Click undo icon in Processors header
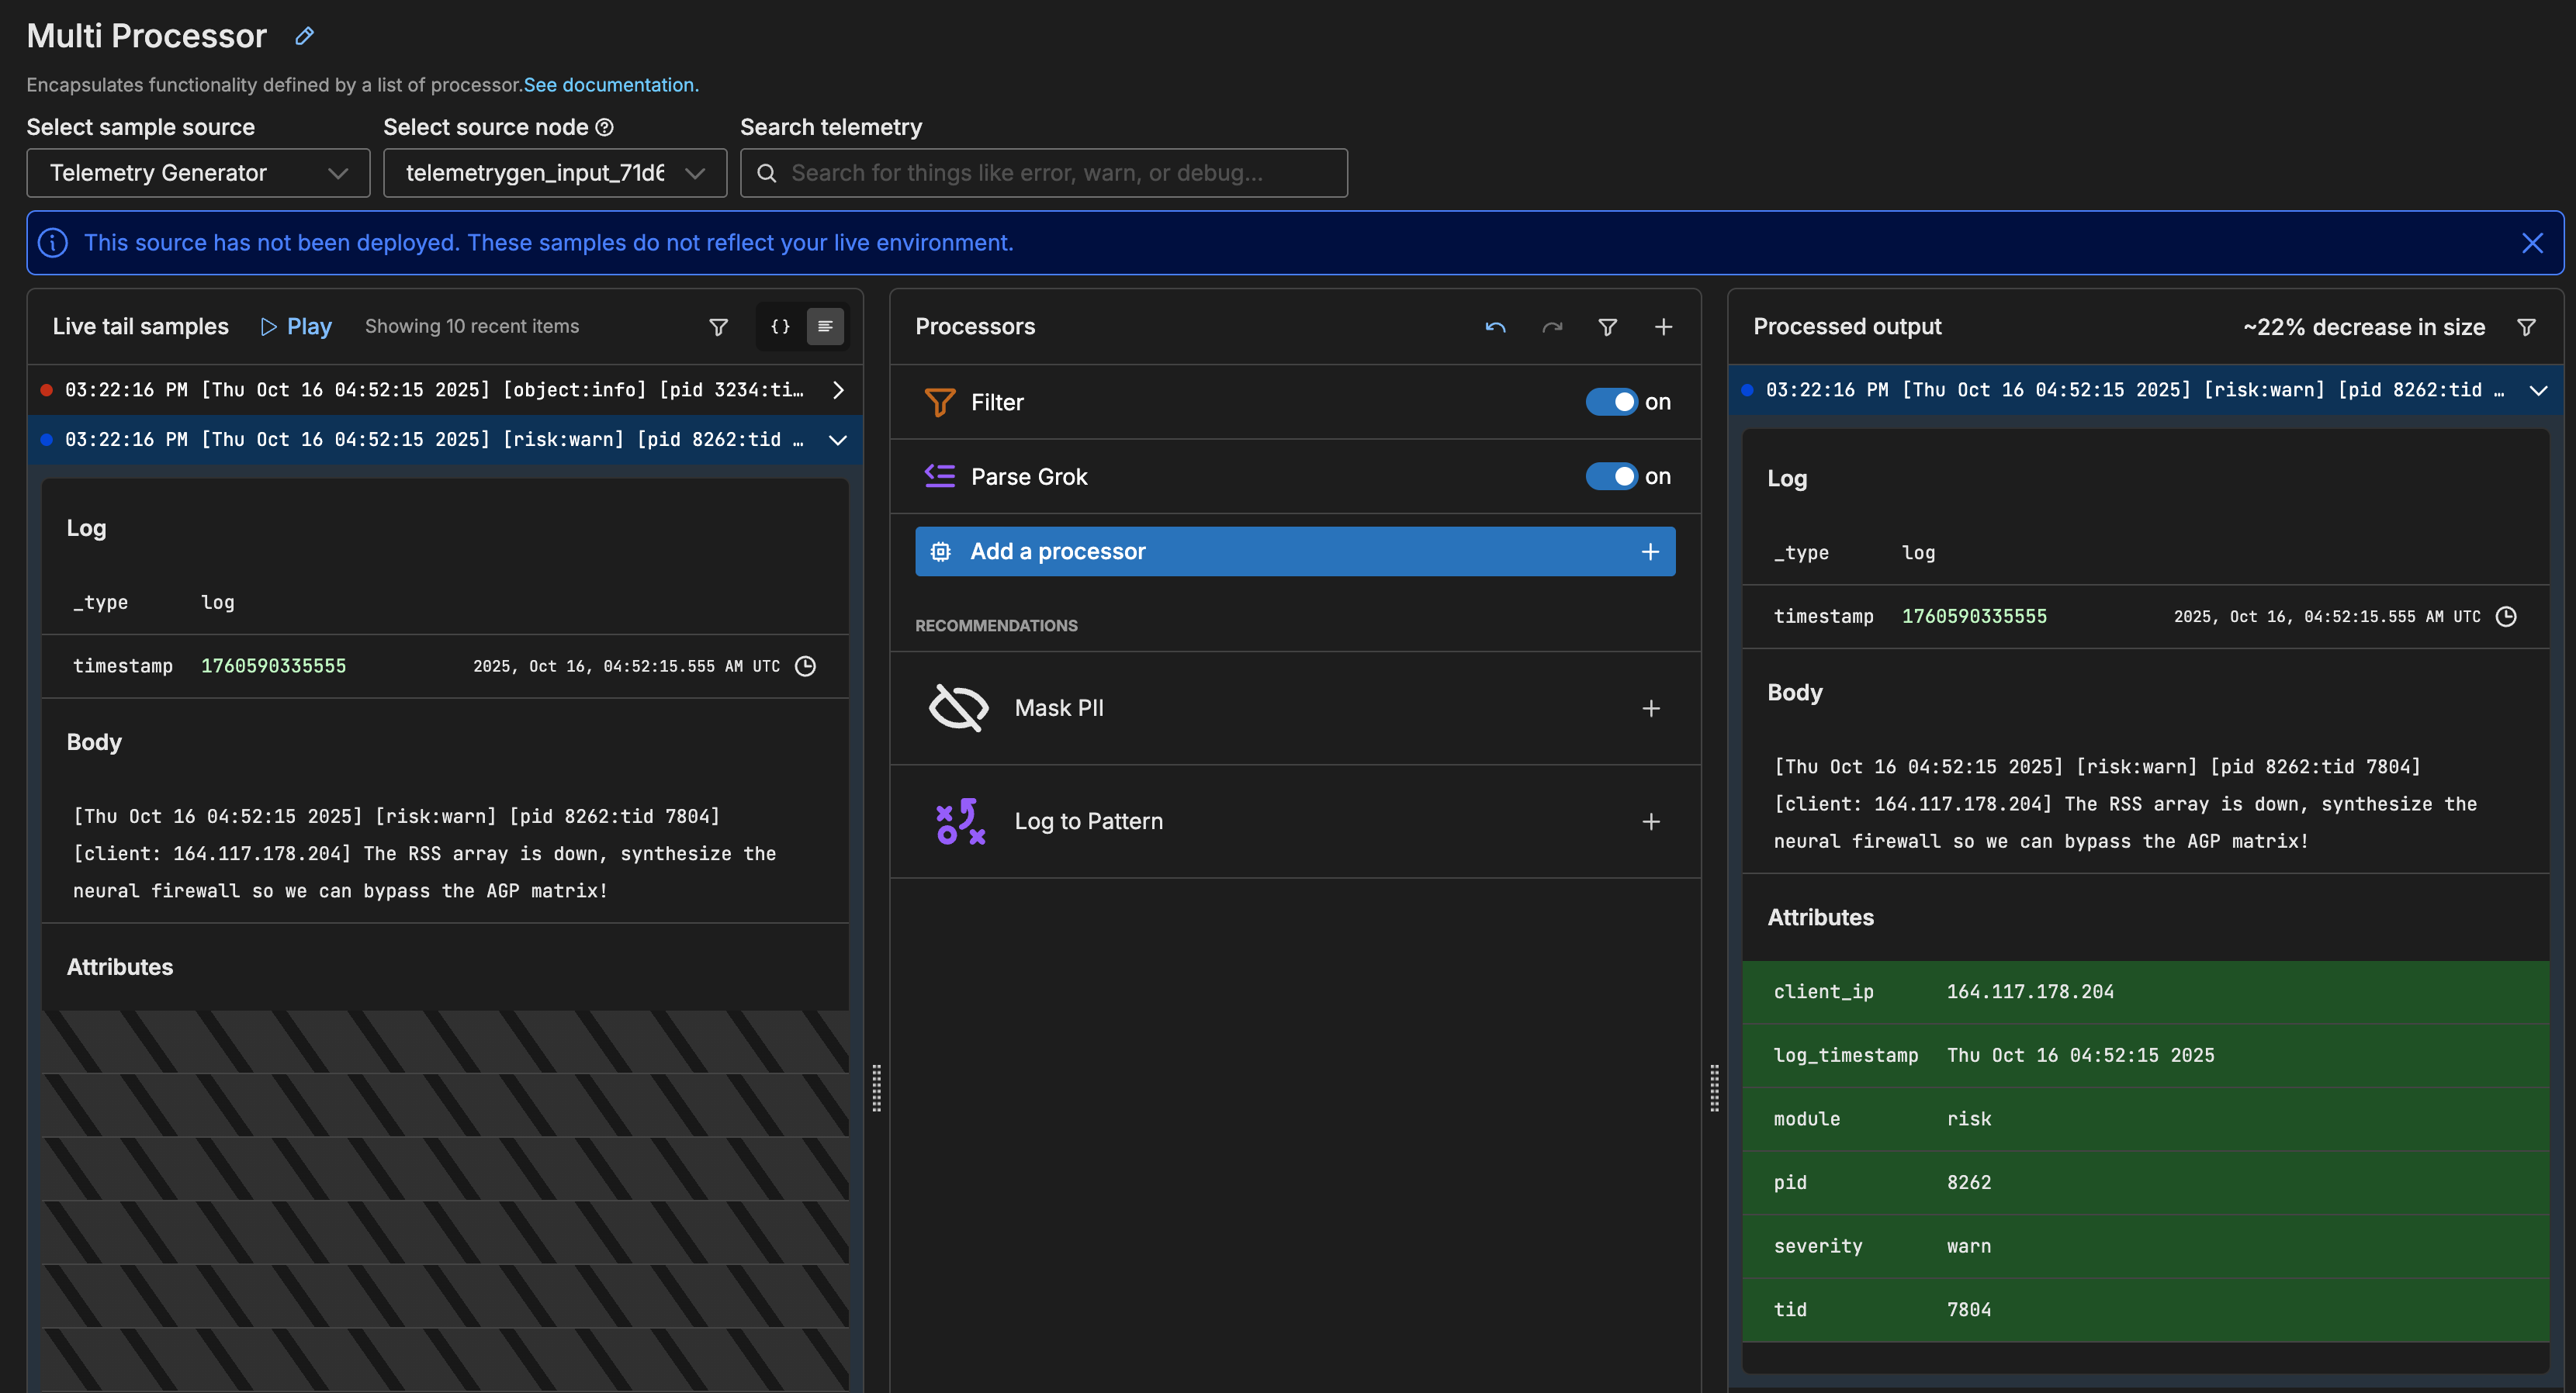The height and width of the screenshot is (1393, 2576). click(1495, 327)
